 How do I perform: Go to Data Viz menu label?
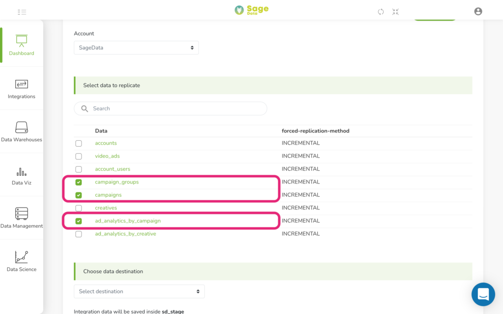[x=22, y=183]
